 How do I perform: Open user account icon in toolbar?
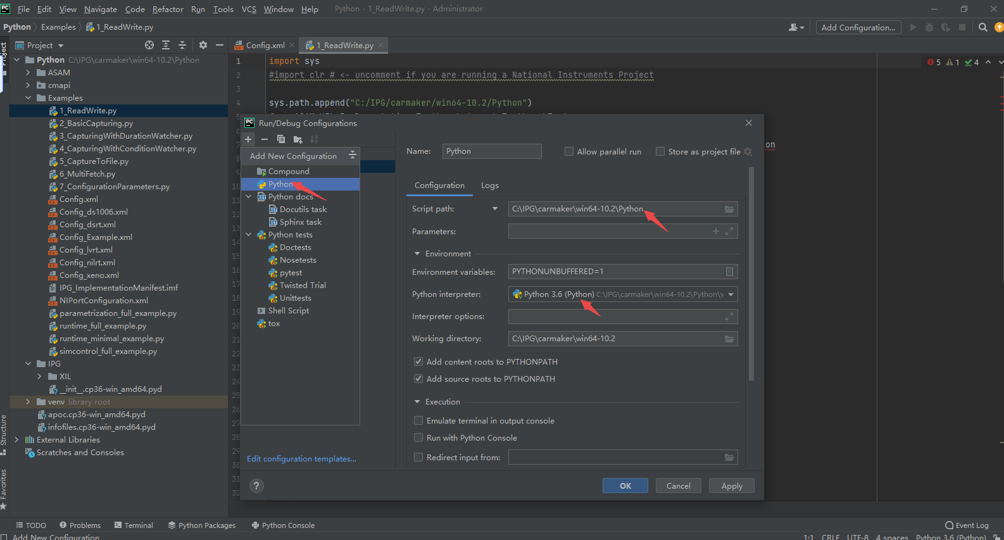point(796,27)
